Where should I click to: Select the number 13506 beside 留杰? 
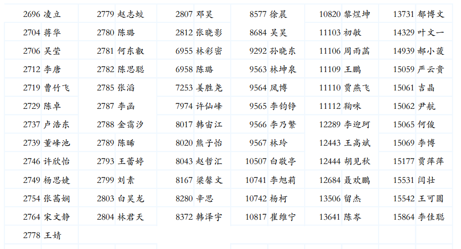point(330,198)
